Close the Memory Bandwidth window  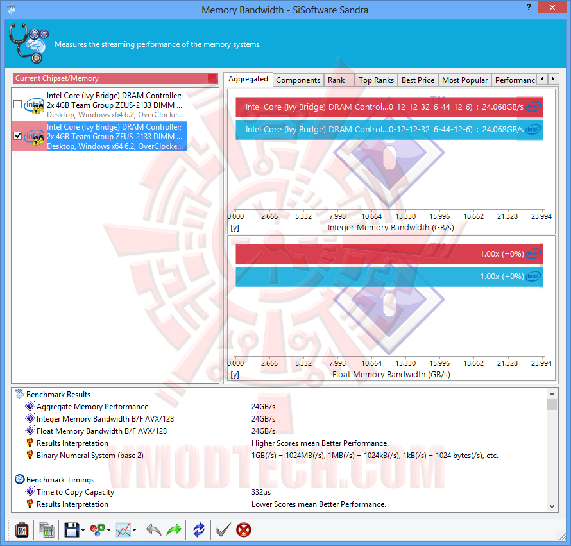tap(552, 7)
